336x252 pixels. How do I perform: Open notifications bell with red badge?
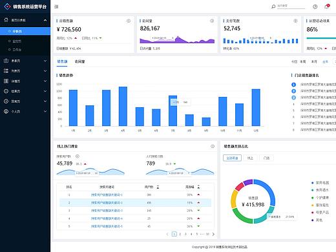pyautogui.click(x=327, y=6)
